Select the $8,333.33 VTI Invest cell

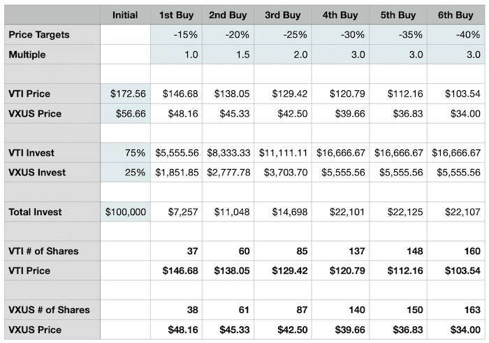(228, 153)
